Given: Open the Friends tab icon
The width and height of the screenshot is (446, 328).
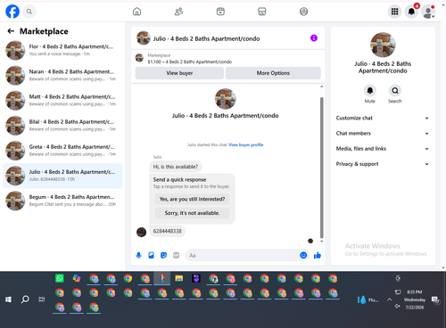Looking at the screenshot, I should pyautogui.click(x=178, y=12).
